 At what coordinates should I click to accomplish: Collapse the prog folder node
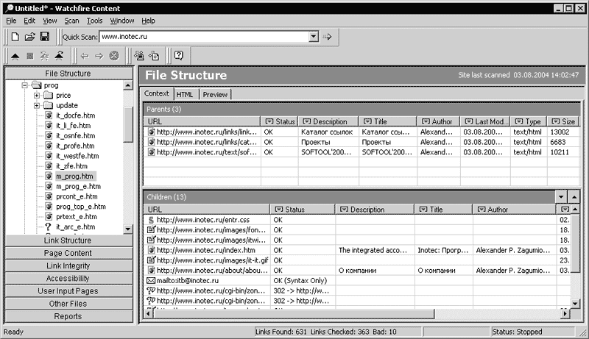pos(25,85)
